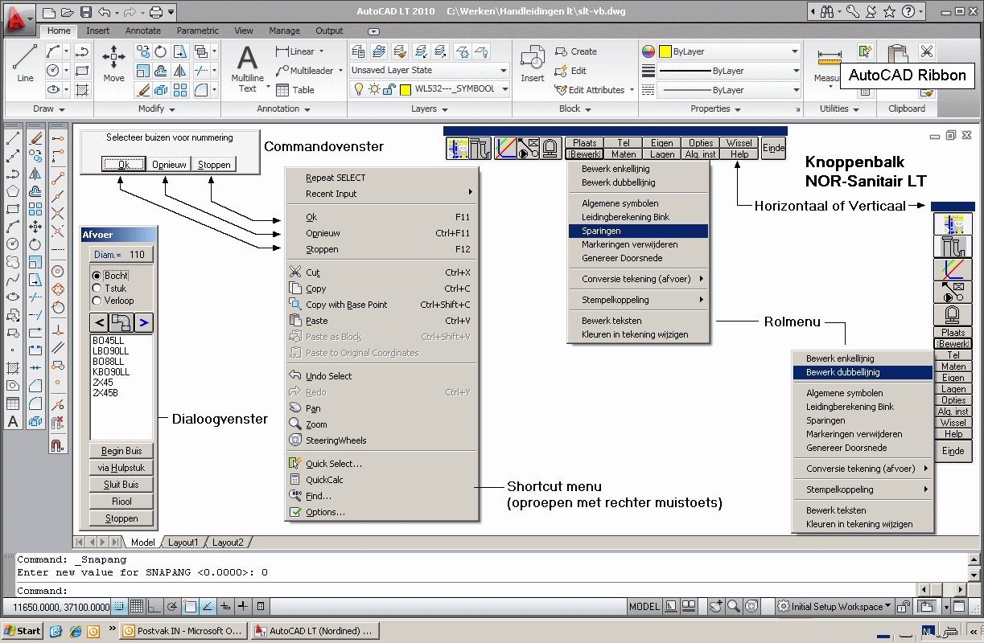The image size is (984, 643).
Task: Select the Line draw tool
Action: point(25,63)
